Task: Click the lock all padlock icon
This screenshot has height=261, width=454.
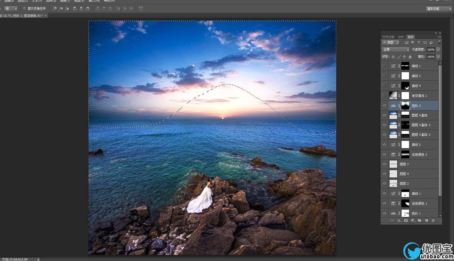Action: point(410,57)
